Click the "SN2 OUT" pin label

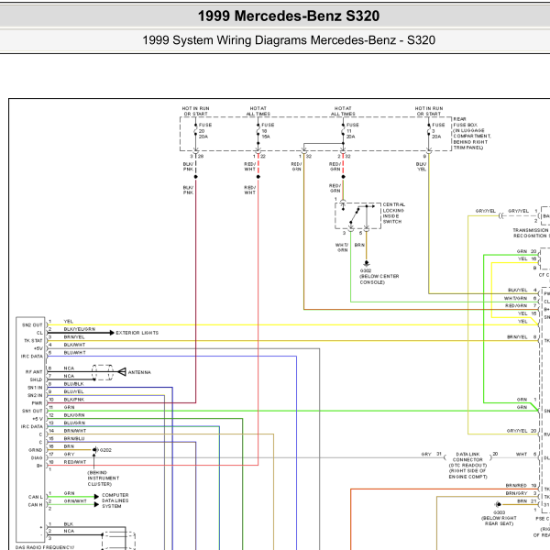(32, 325)
